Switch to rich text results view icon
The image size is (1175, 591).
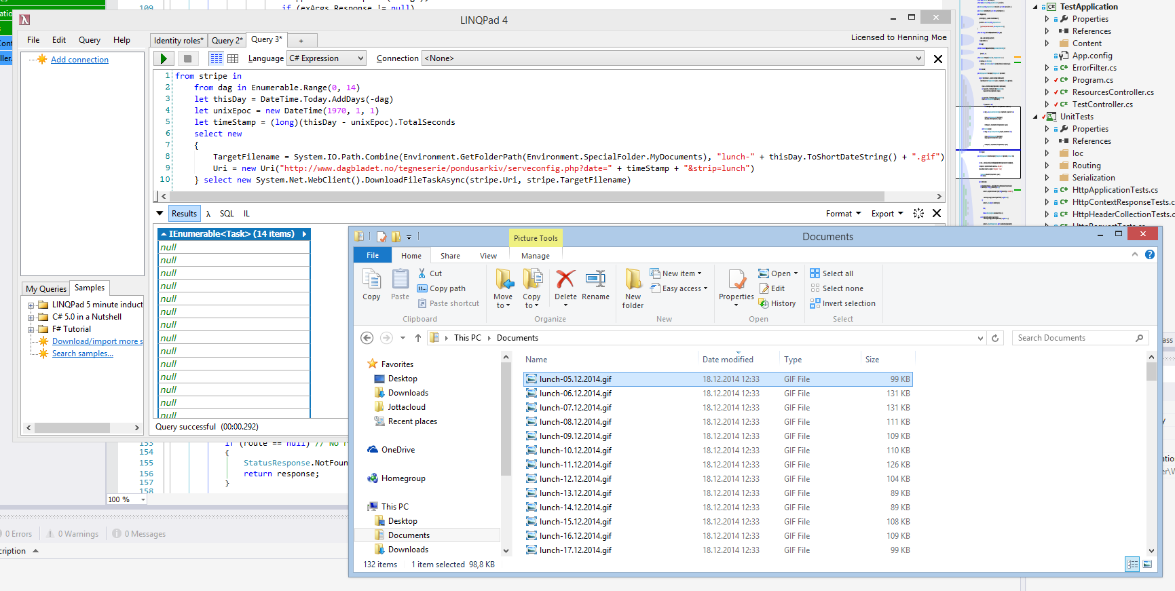216,59
